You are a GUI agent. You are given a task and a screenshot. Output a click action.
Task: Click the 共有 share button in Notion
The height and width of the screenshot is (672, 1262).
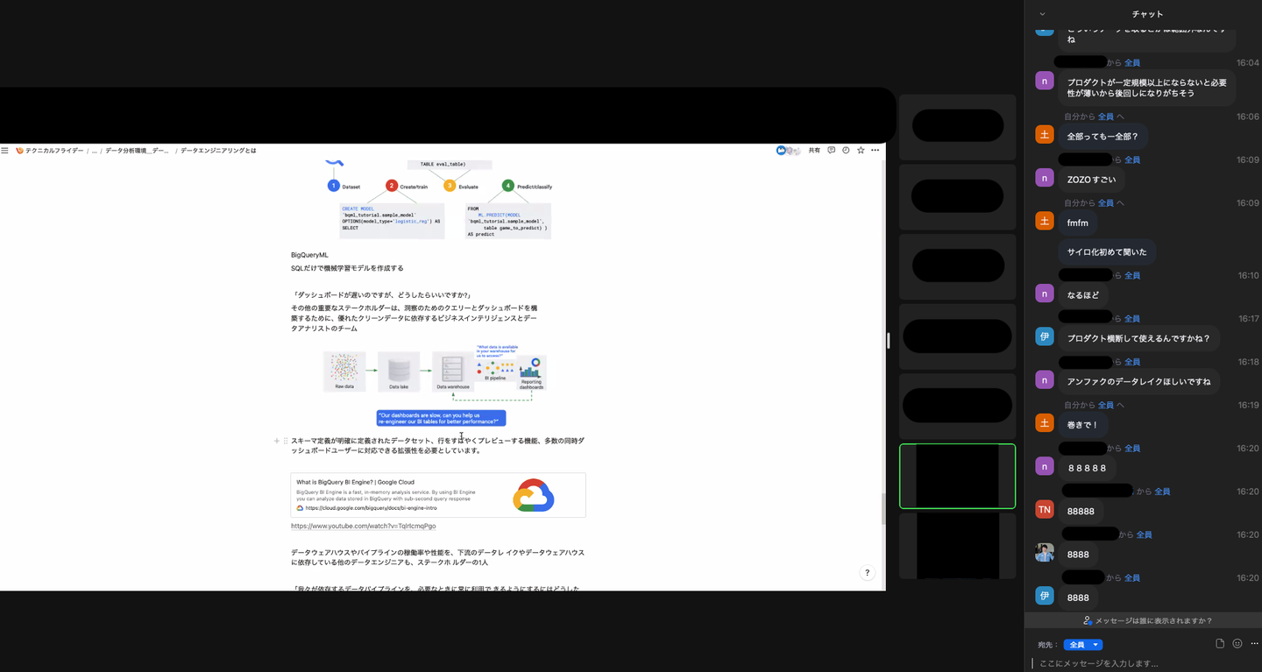coord(814,151)
